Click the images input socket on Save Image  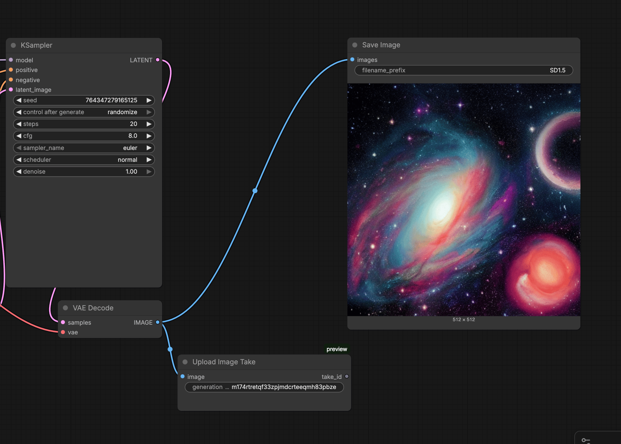click(352, 60)
